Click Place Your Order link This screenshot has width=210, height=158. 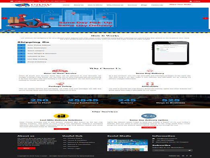[180, 4]
